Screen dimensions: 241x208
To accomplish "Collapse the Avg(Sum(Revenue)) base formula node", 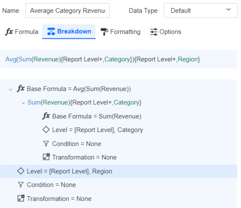I will (x=11, y=90).
